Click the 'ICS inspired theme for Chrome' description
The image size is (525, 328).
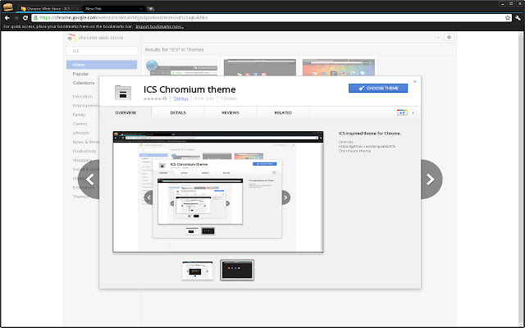370,133
